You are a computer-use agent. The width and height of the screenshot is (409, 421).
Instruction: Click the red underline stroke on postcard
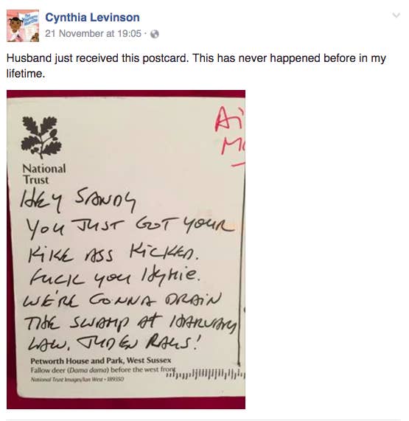point(238,164)
